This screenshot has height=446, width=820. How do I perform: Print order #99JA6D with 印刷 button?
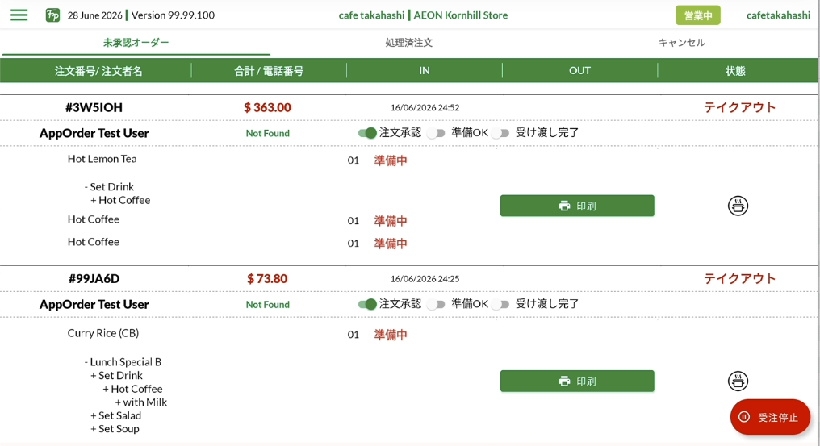coord(577,381)
